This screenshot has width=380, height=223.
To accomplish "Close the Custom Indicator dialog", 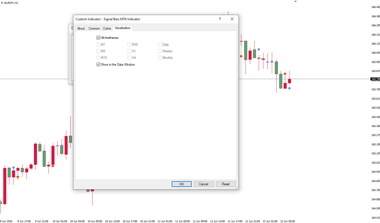I will 232,19.
